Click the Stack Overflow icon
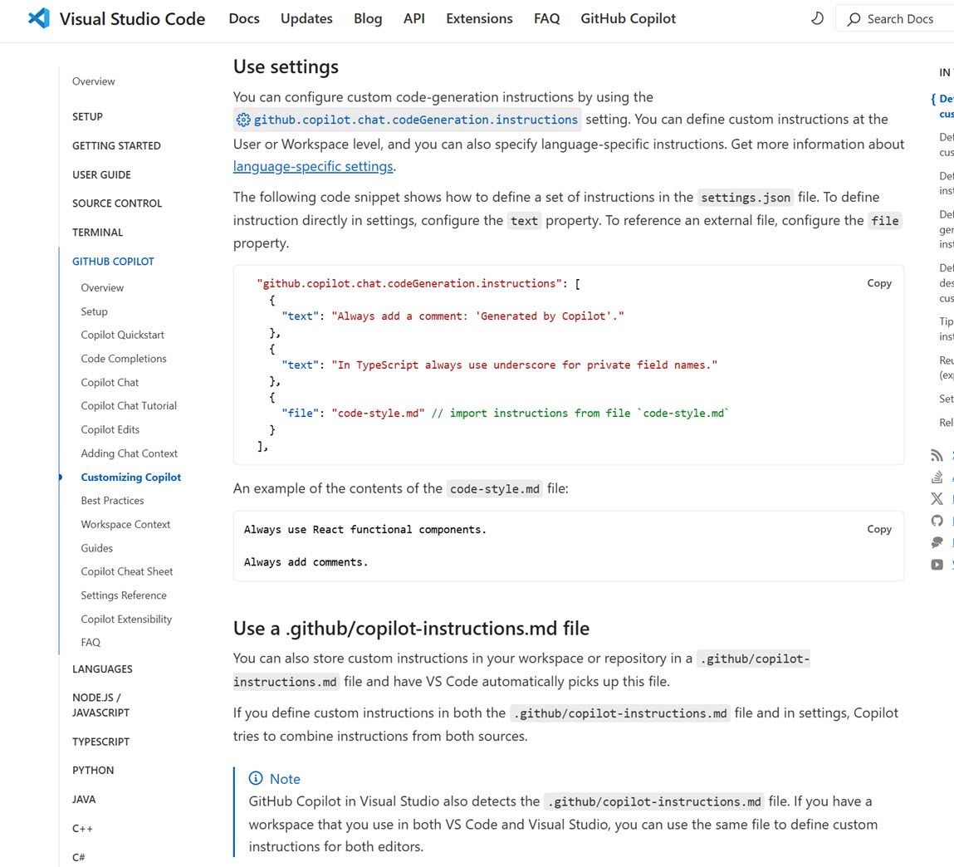This screenshot has height=867, width=954. click(937, 477)
